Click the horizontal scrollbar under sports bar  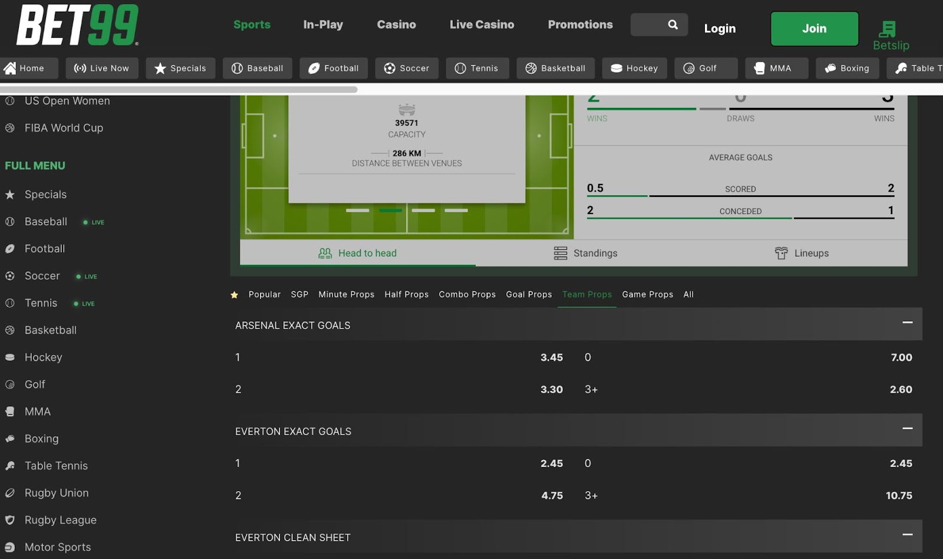coord(179,90)
